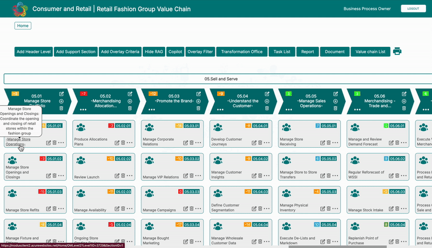
Task: Open the Document section
Action: pyautogui.click(x=334, y=52)
